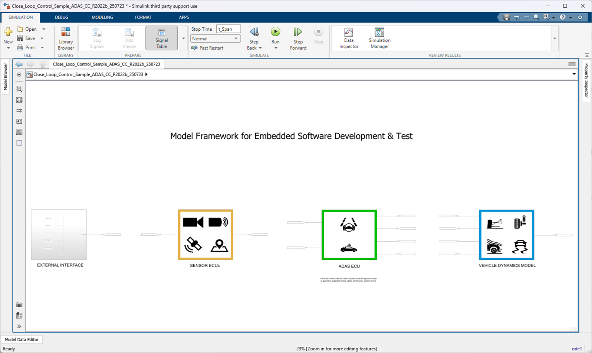Screen dimensions: 592x353
Task: Open the Simulation Manager
Action: pos(379,38)
